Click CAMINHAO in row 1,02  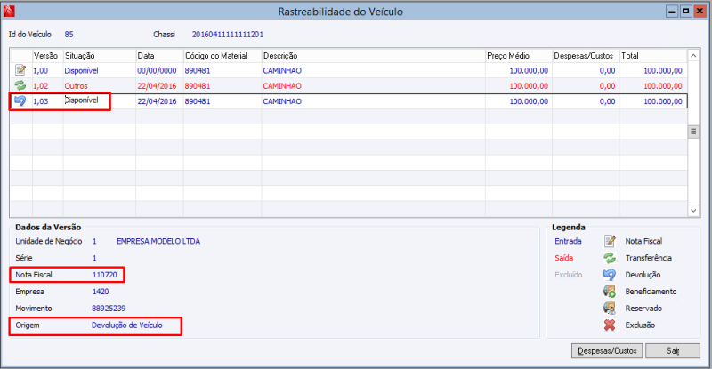click(282, 85)
